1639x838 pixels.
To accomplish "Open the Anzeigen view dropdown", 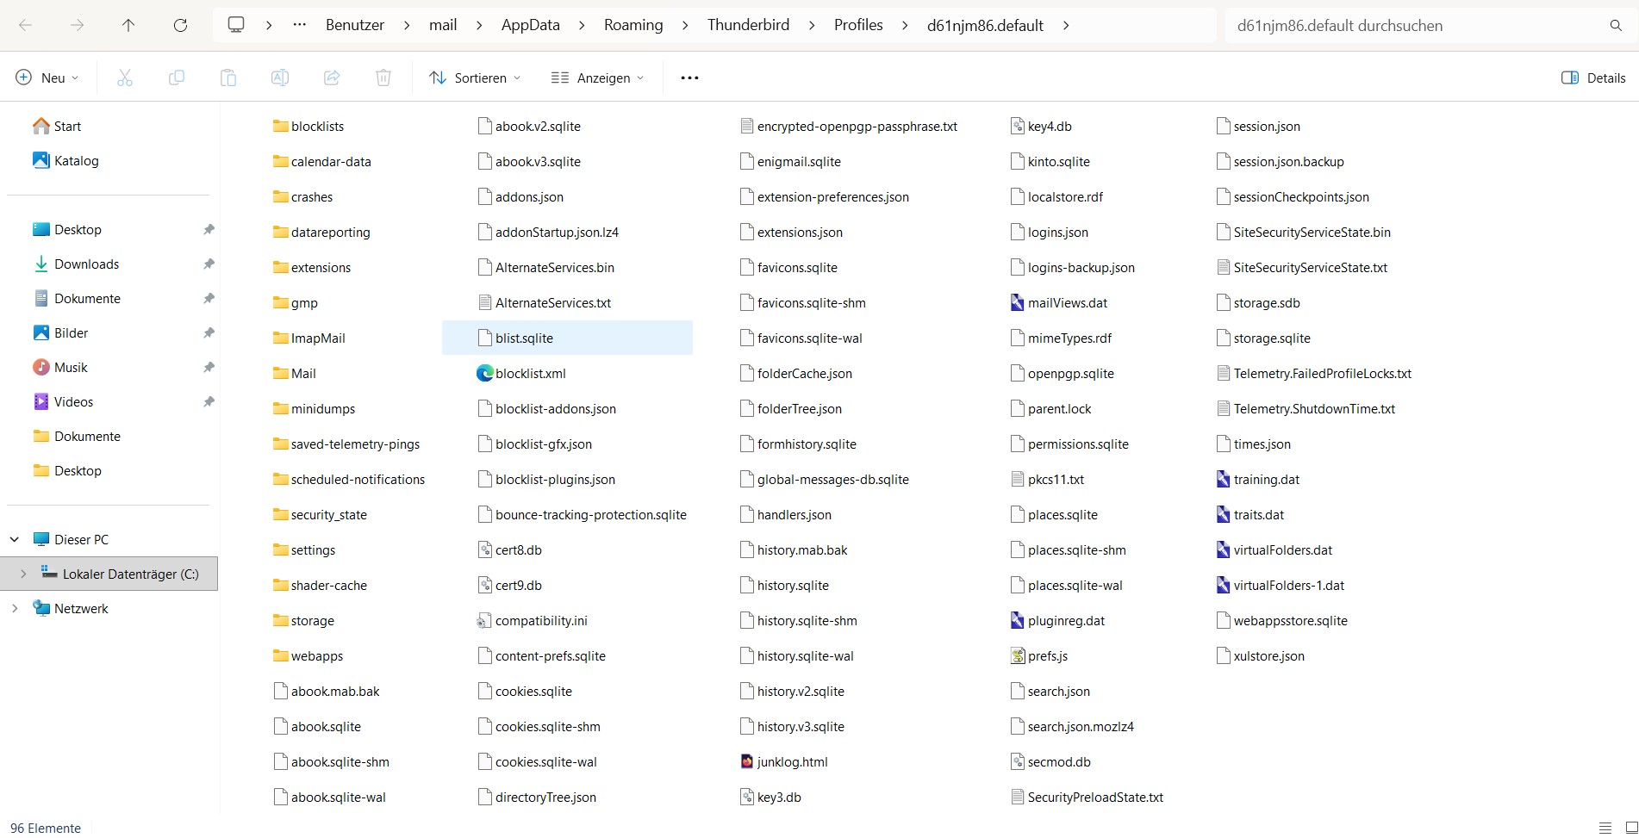I will (x=598, y=78).
